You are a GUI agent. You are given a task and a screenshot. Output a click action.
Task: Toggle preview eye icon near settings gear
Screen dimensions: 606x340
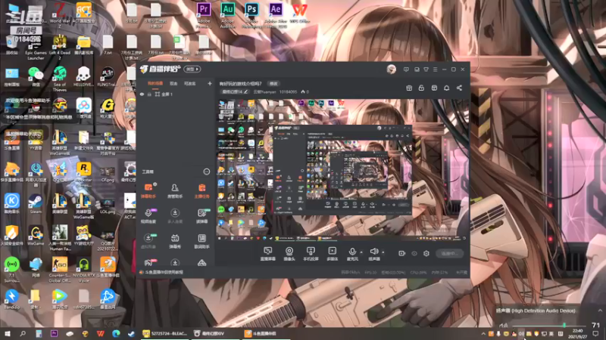pyautogui.click(x=414, y=253)
